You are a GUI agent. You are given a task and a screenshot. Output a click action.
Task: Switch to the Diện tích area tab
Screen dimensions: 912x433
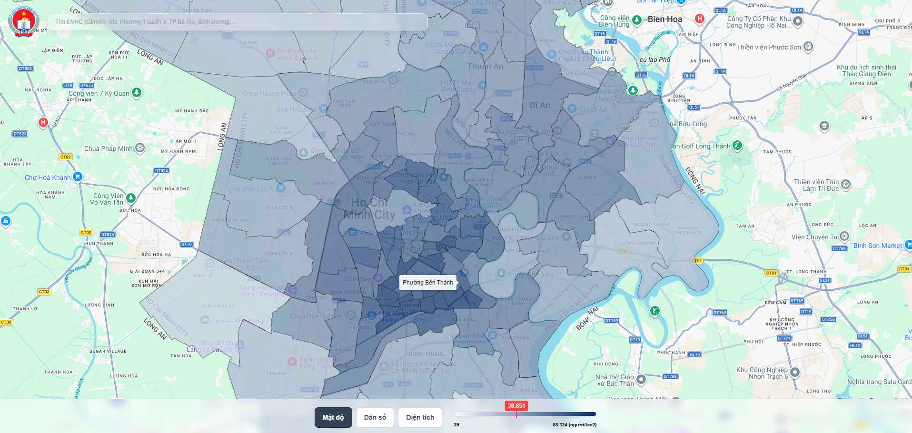click(x=420, y=417)
